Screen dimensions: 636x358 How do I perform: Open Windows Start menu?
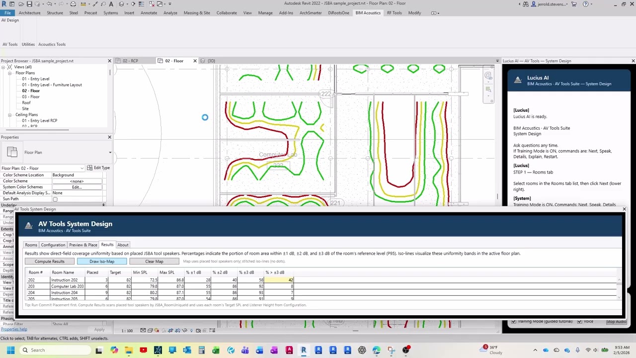(10, 350)
